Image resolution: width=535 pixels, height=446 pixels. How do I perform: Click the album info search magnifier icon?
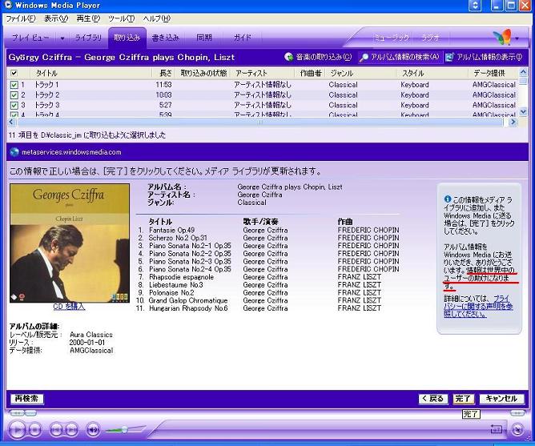[x=364, y=57]
